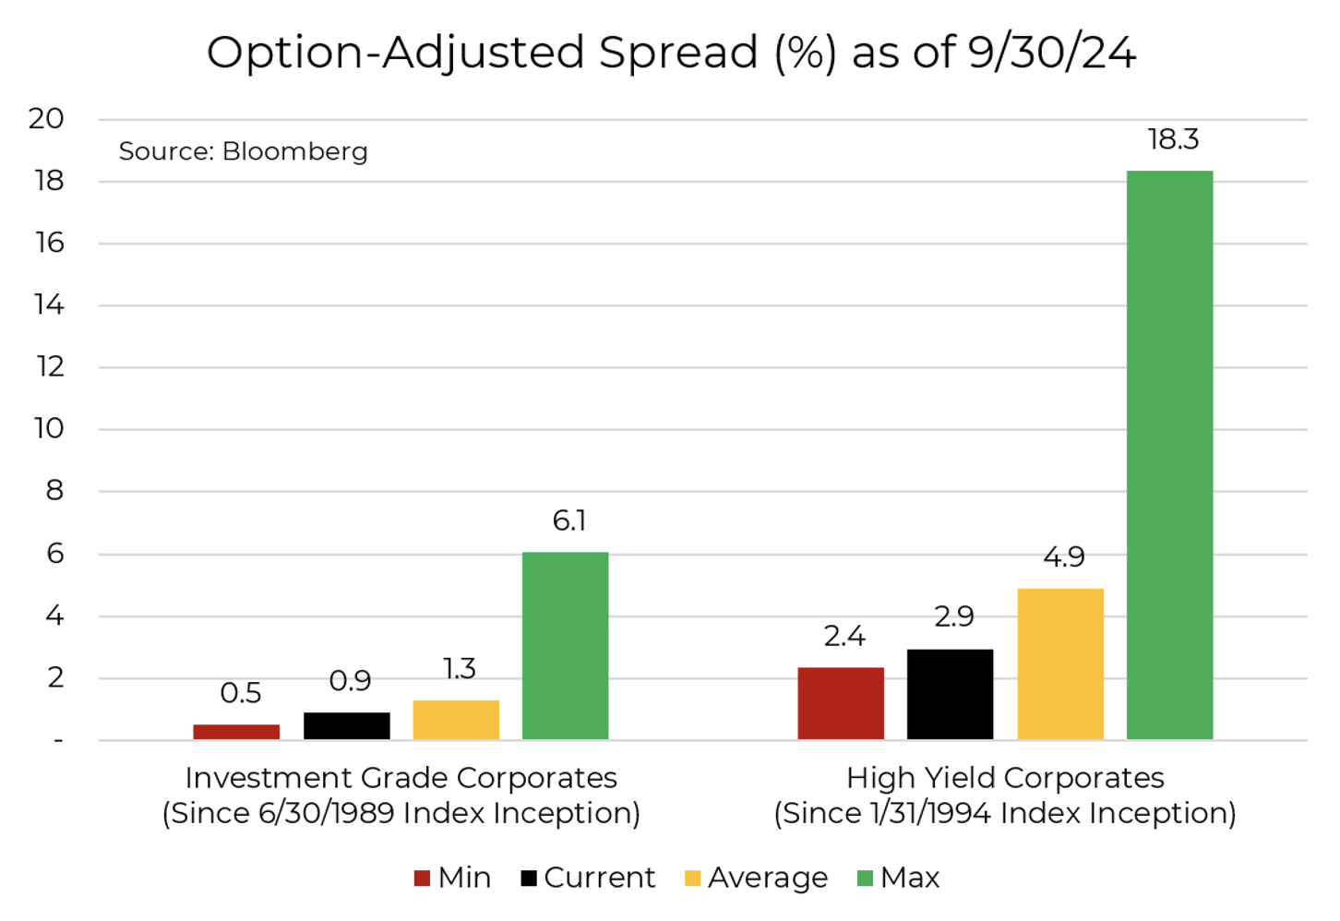
Task: Click the 18.3 data label
Action: point(1173,139)
